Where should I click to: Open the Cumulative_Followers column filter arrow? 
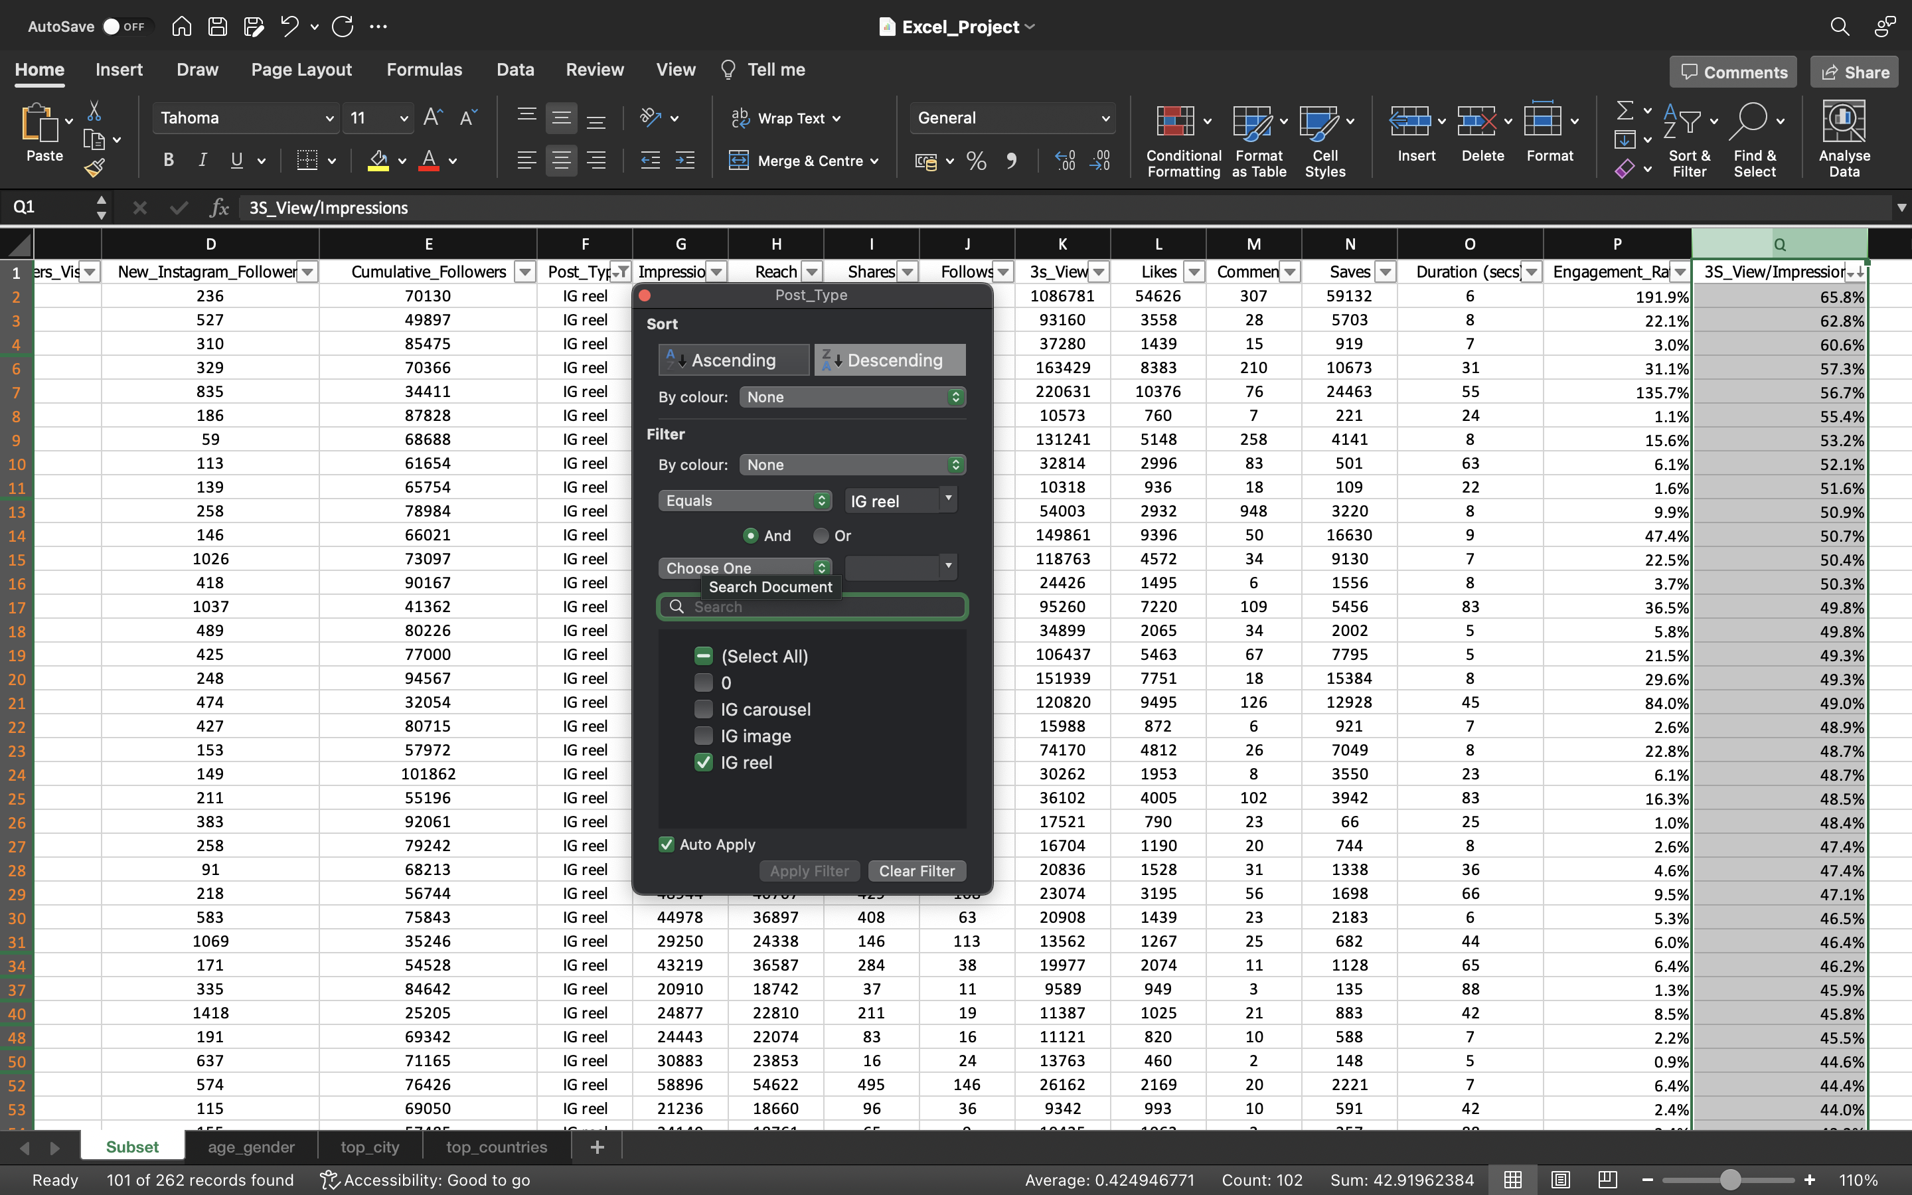524,272
